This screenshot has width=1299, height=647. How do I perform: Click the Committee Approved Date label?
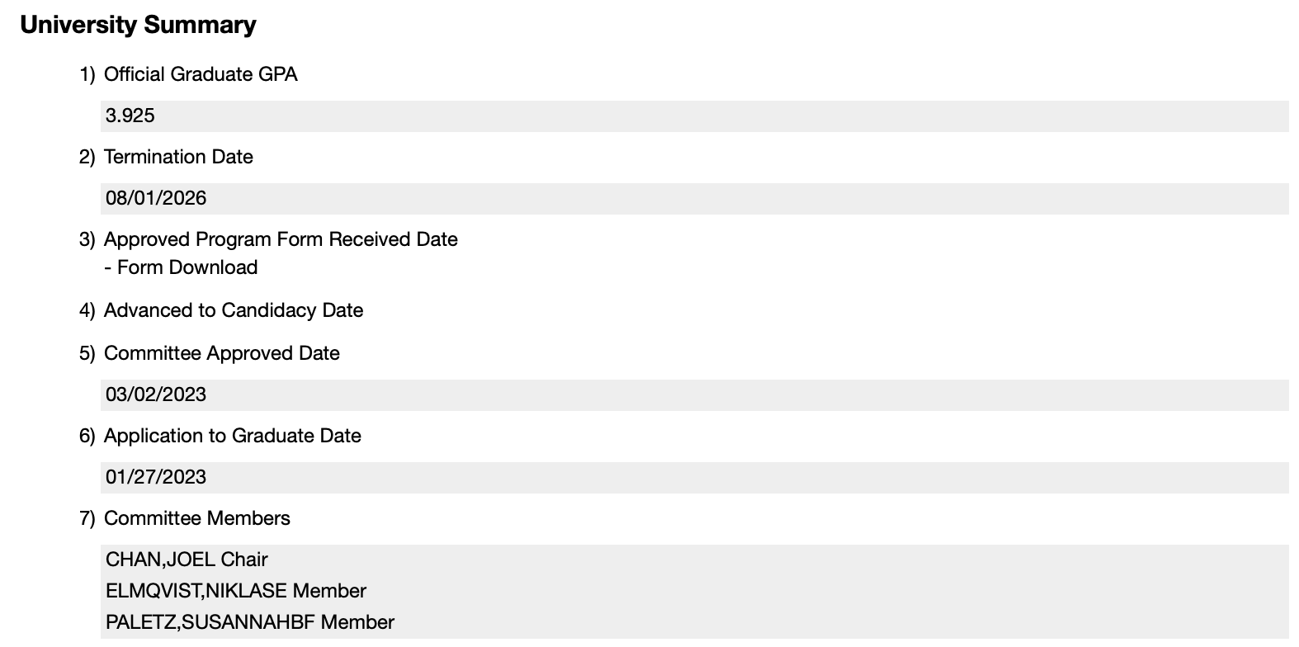click(x=222, y=353)
